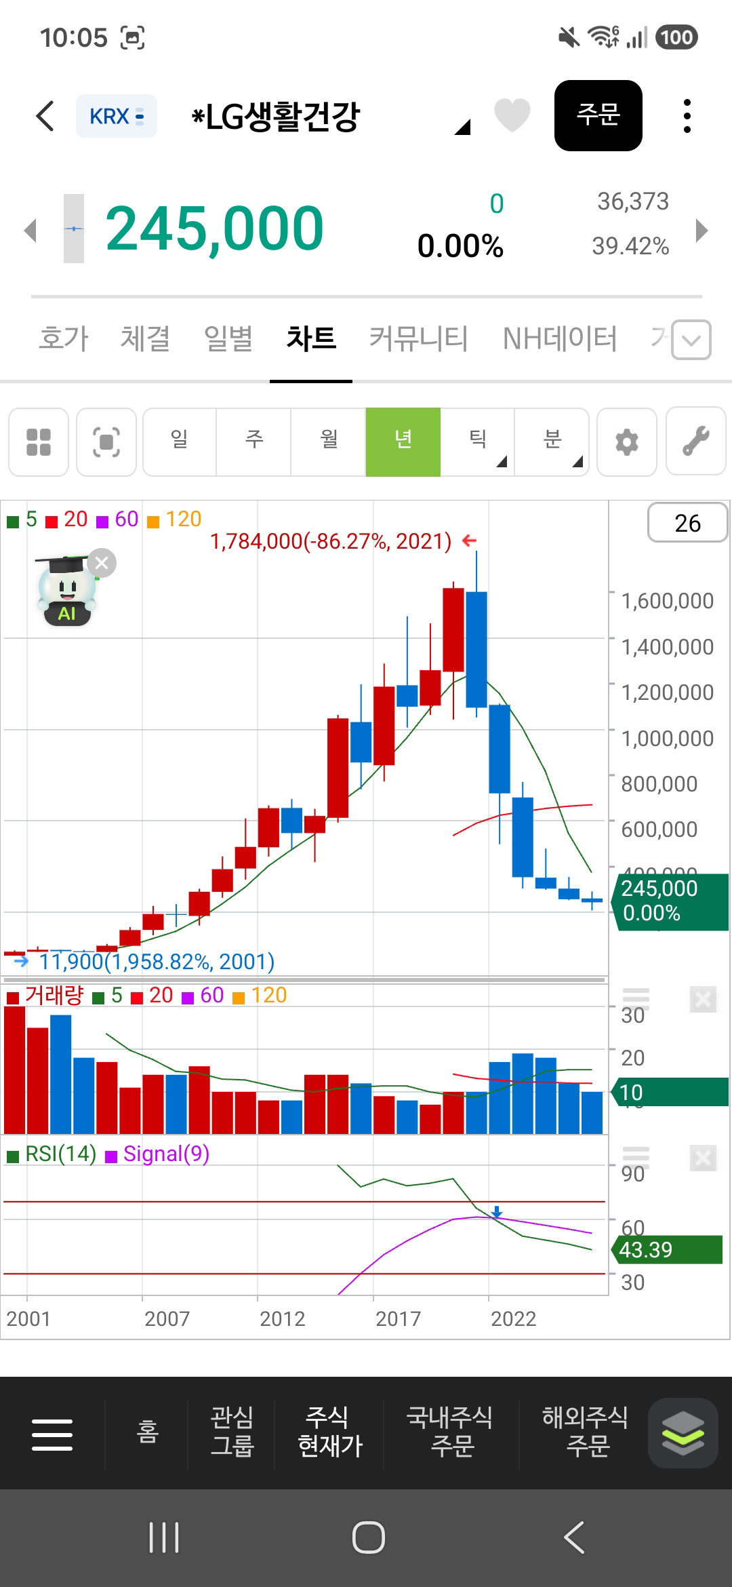
Task: Open 국내주식 주문 in the bottom bar
Action: point(449,1432)
